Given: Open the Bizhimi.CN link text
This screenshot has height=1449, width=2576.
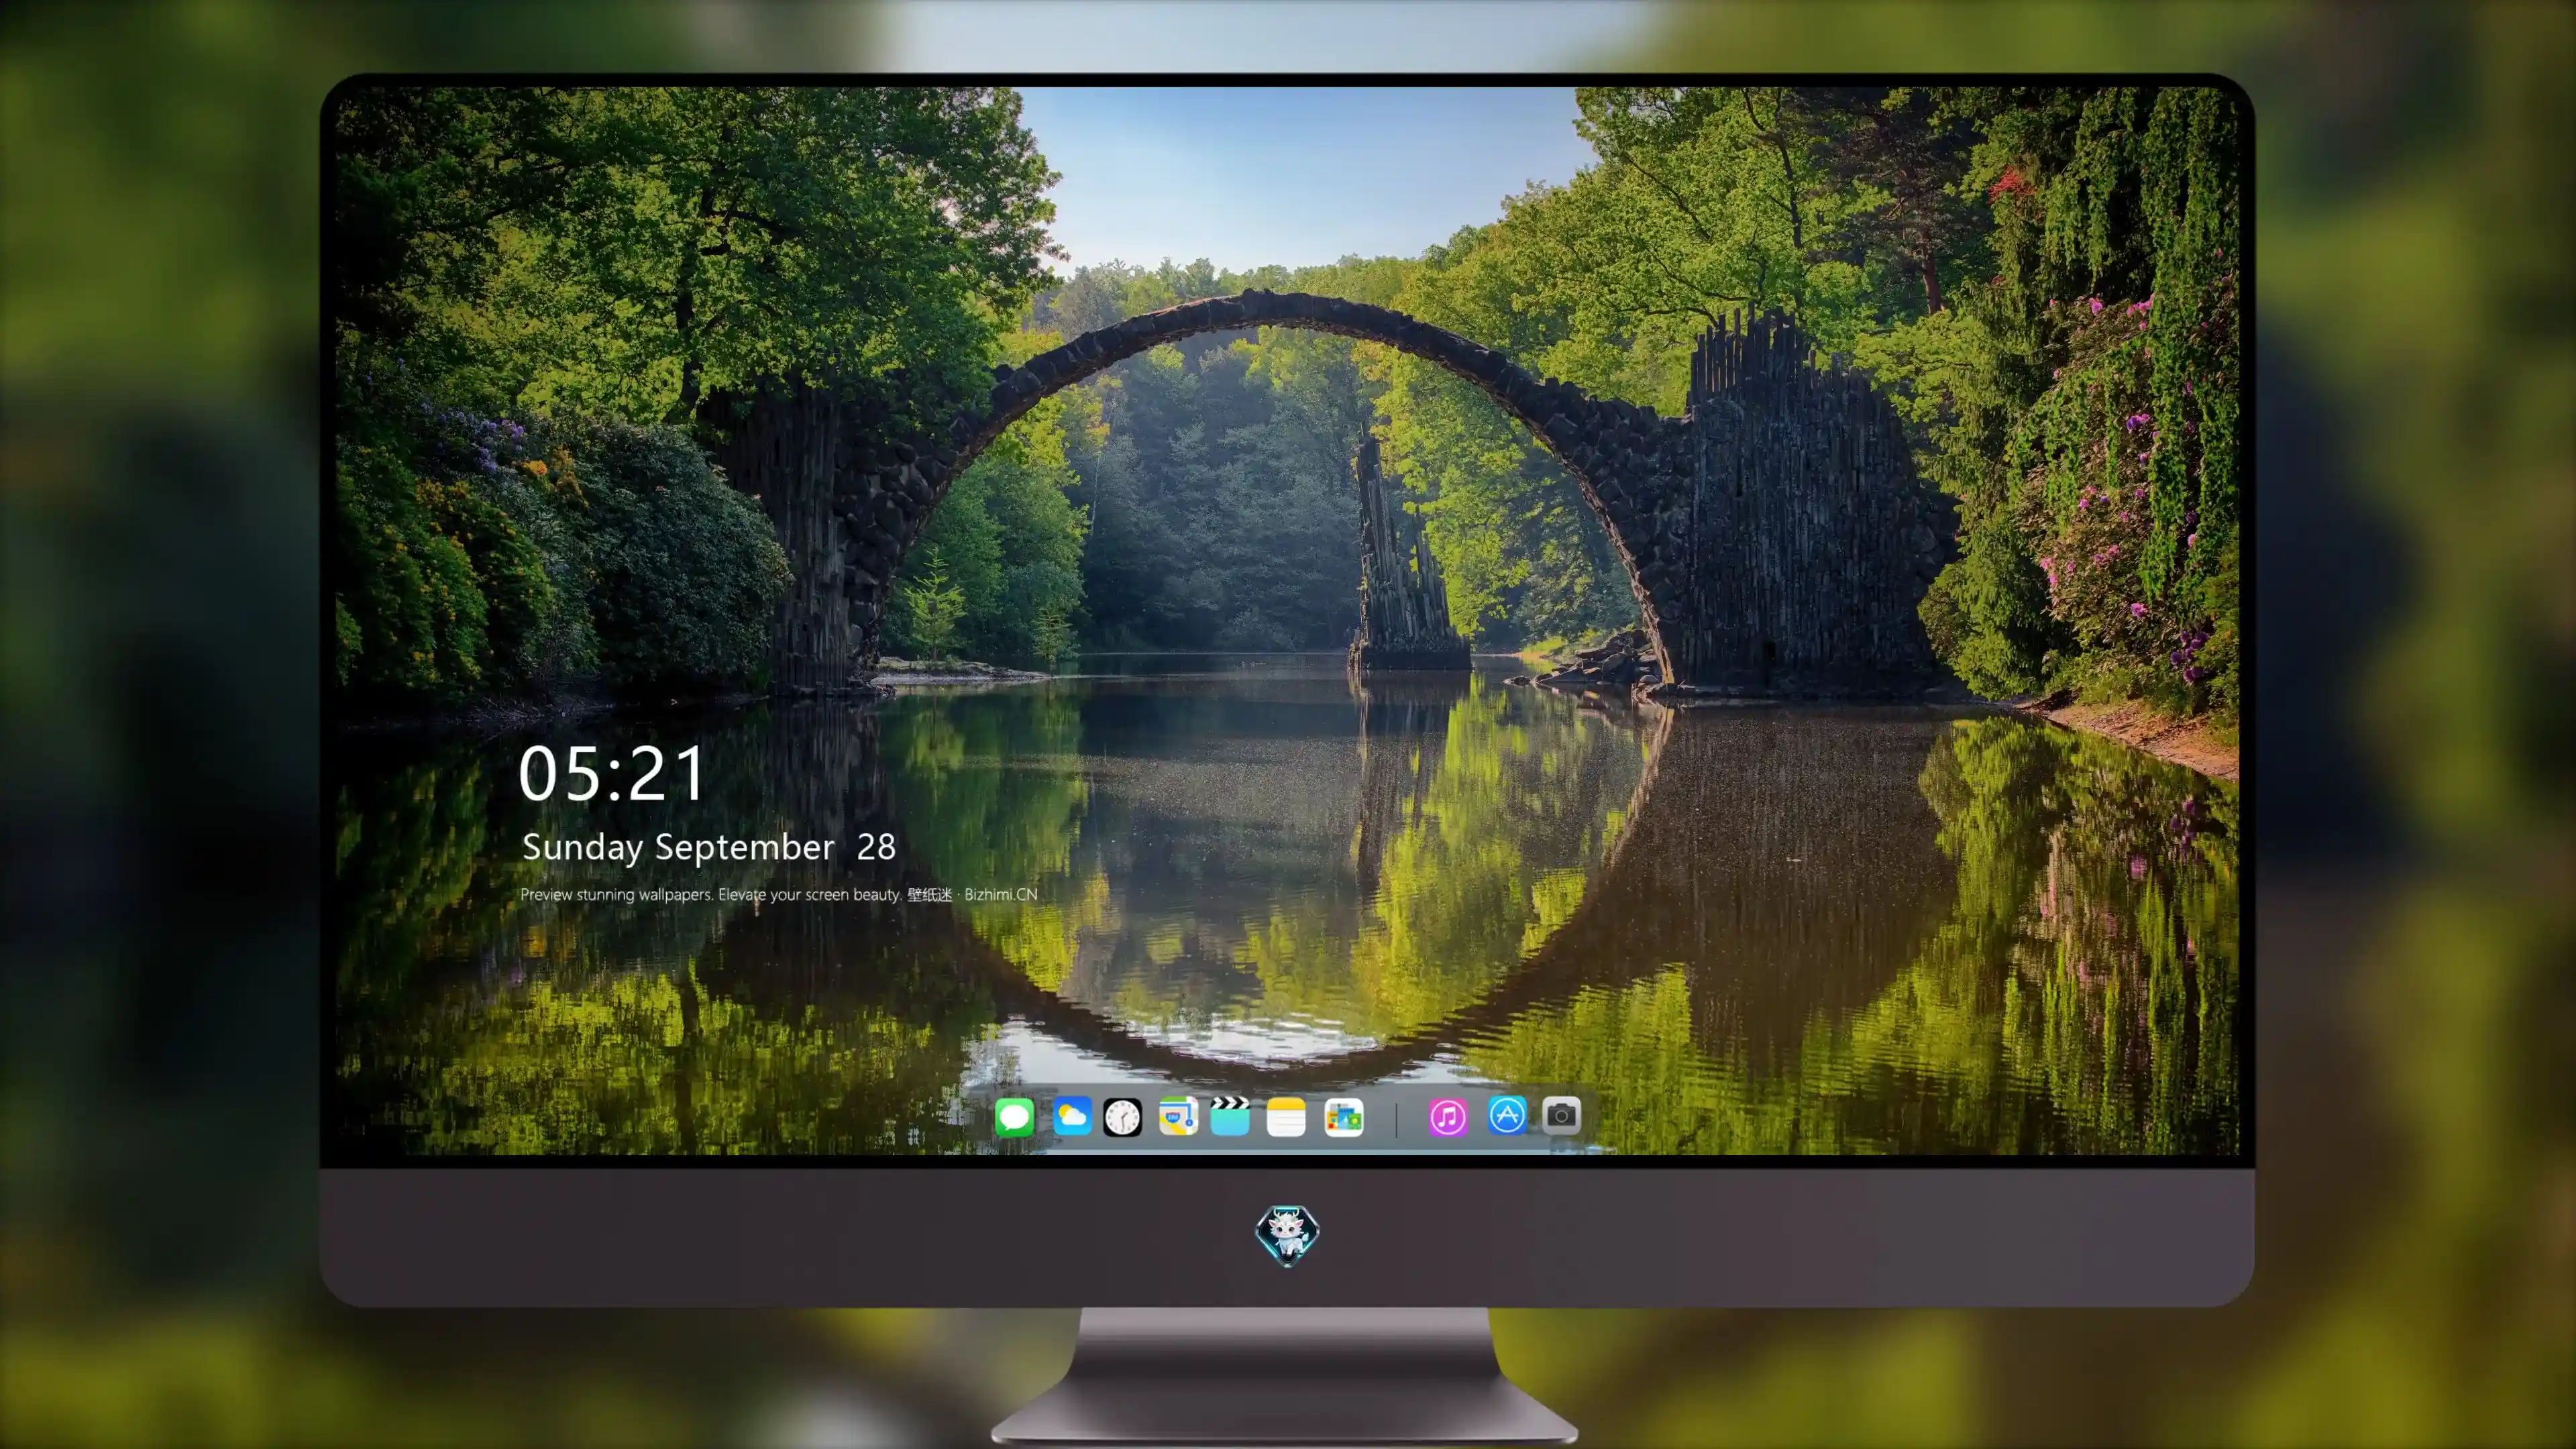Looking at the screenshot, I should (x=1001, y=895).
